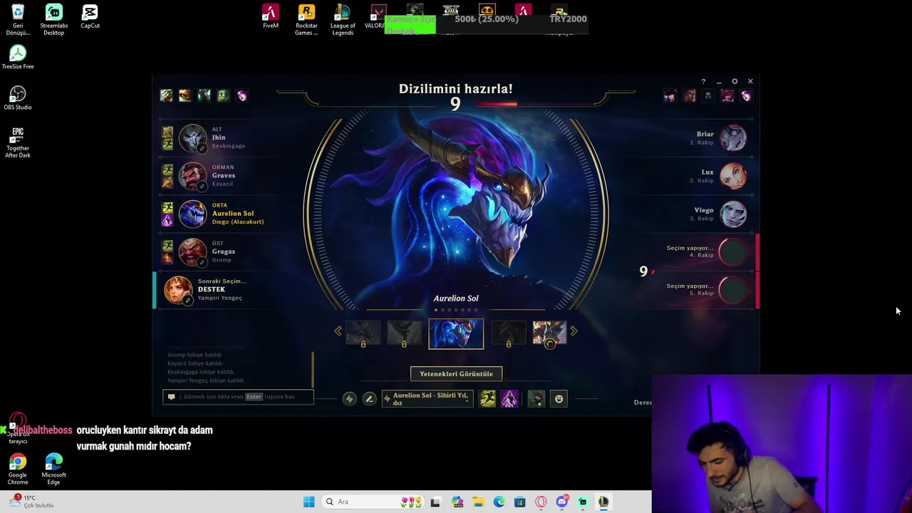Open Opera GX from the taskbar

point(541,502)
